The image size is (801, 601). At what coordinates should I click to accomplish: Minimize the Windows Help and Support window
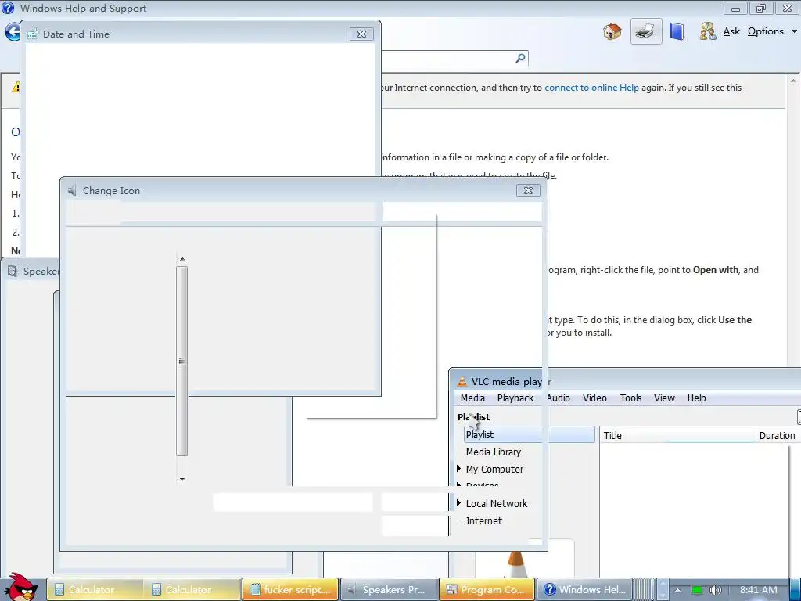point(735,8)
